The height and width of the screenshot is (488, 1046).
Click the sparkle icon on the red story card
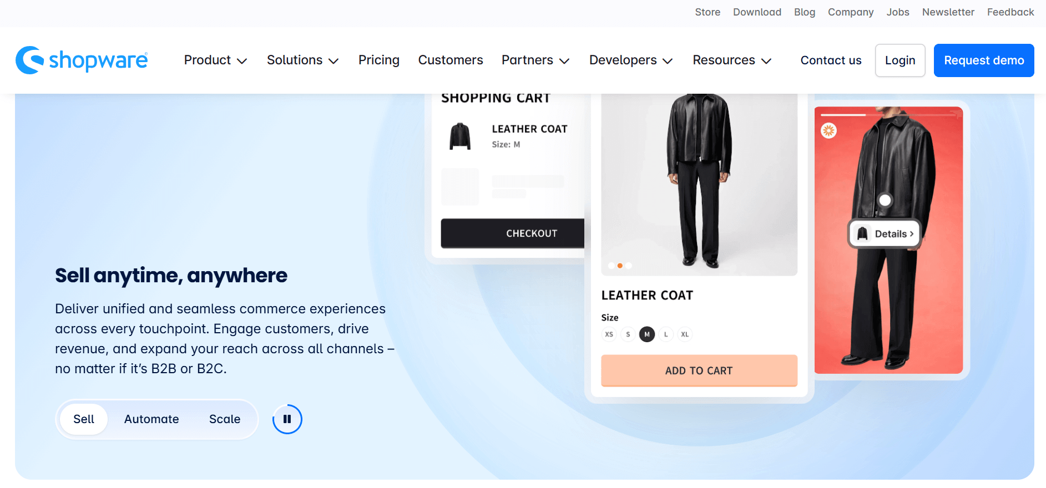(828, 130)
